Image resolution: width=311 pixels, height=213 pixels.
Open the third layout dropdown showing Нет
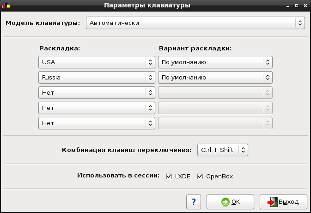point(97,92)
